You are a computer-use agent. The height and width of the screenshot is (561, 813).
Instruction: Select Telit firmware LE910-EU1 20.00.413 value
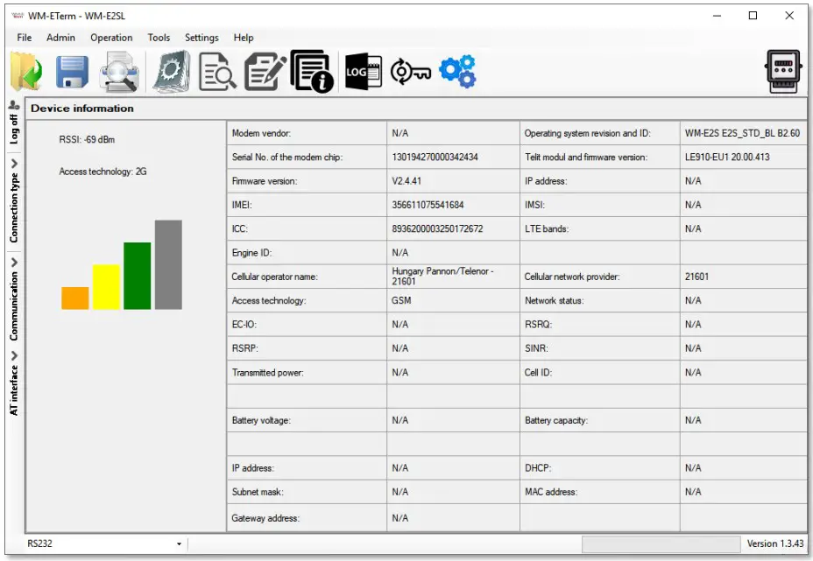point(727,157)
